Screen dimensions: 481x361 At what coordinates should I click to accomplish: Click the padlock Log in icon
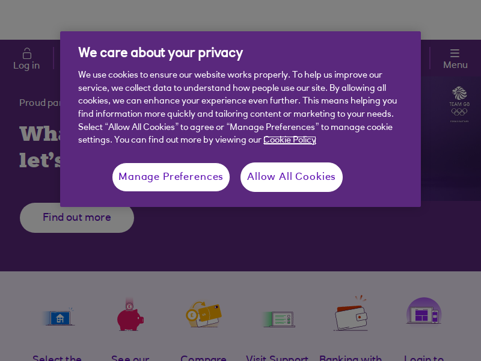coord(27,54)
